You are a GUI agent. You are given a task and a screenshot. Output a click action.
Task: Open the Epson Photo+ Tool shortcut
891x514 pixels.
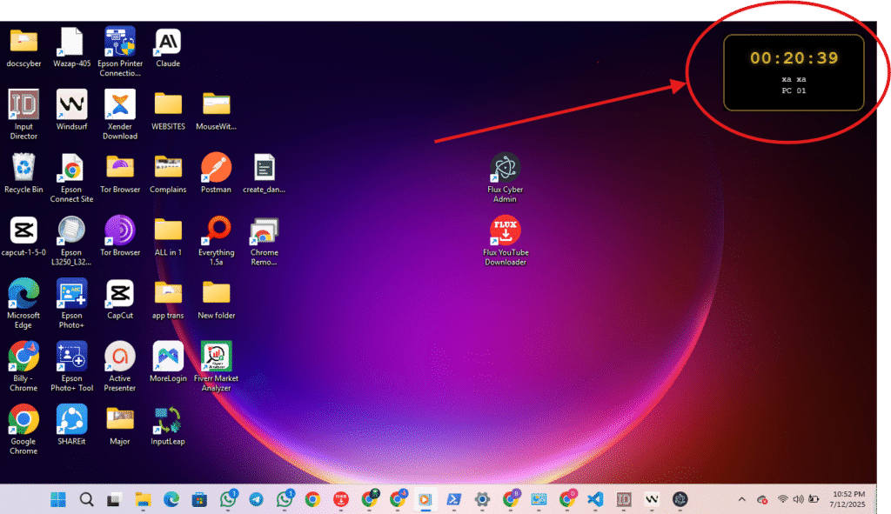[71, 357]
